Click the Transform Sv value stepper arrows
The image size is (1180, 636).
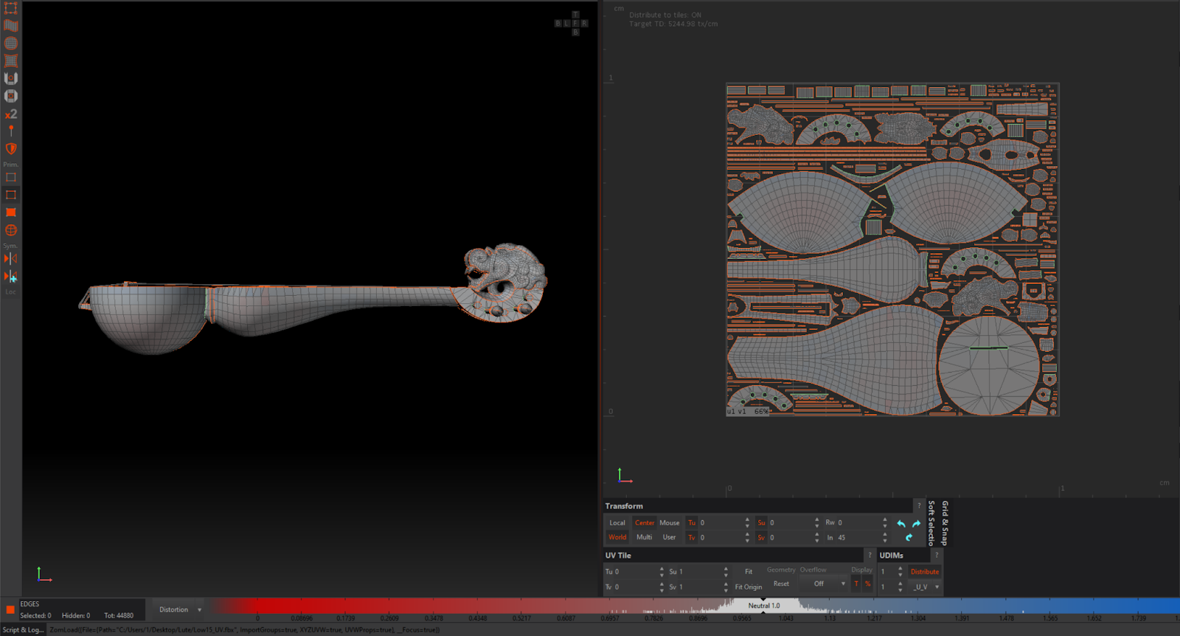pyautogui.click(x=816, y=537)
